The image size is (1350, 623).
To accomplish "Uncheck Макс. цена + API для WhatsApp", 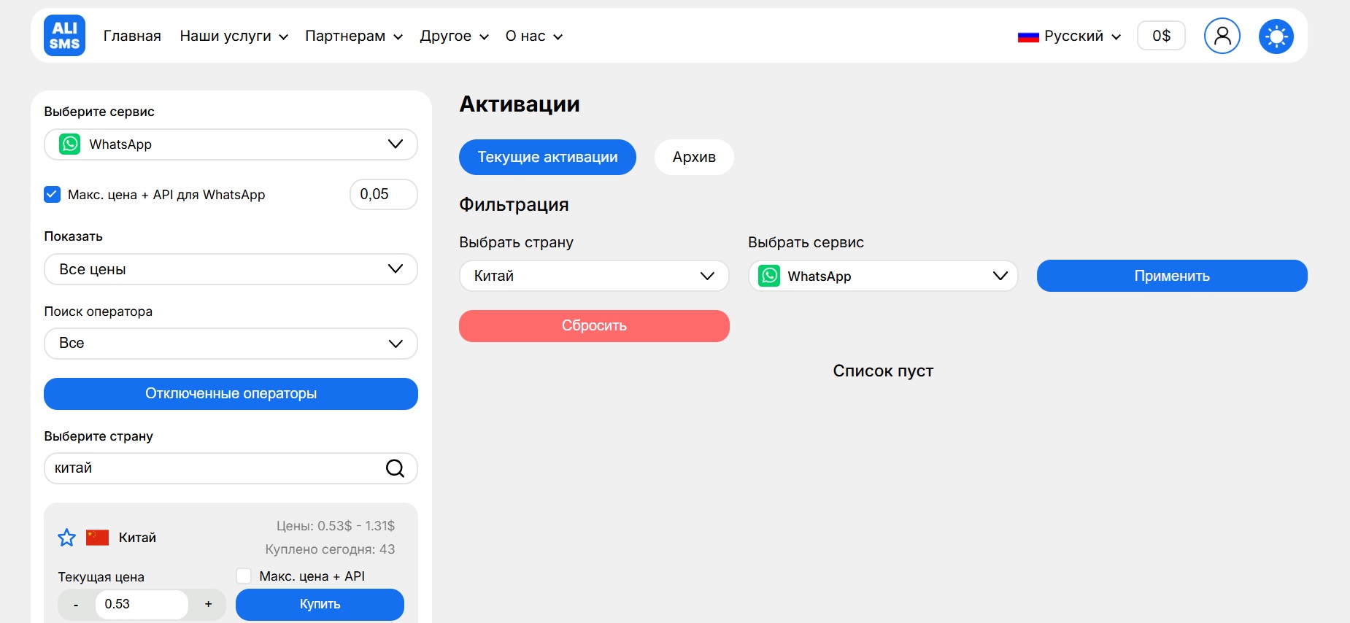I will (x=52, y=195).
